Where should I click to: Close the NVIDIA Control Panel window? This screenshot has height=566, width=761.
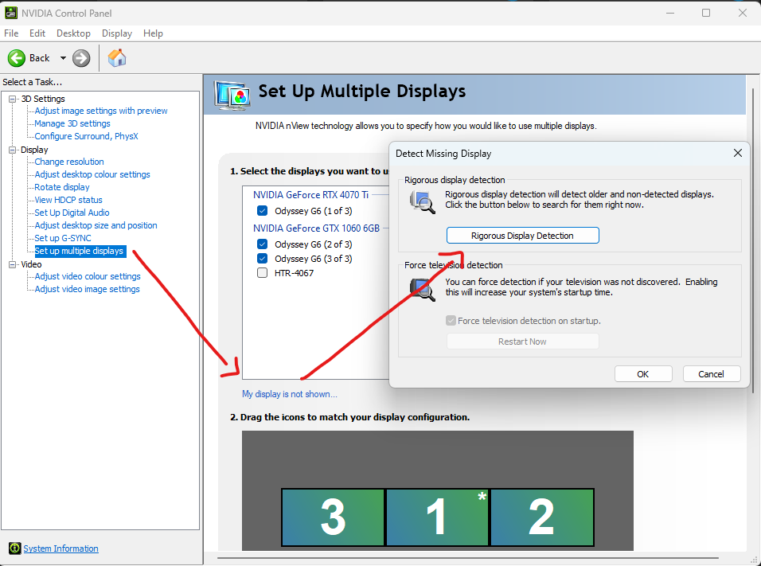(743, 13)
